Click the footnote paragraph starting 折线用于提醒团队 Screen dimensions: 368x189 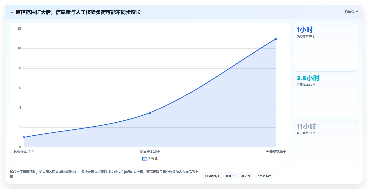tap(104, 174)
